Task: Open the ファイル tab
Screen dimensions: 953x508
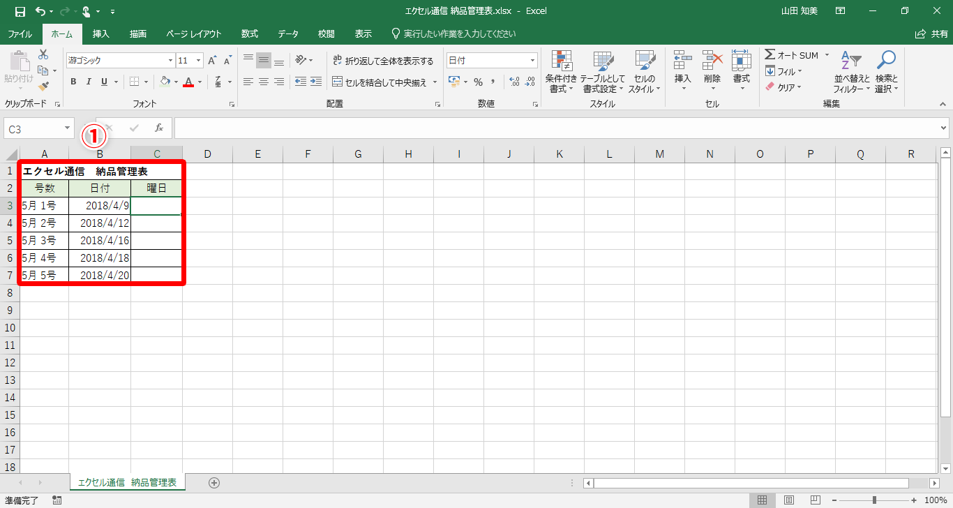Action: (20, 33)
